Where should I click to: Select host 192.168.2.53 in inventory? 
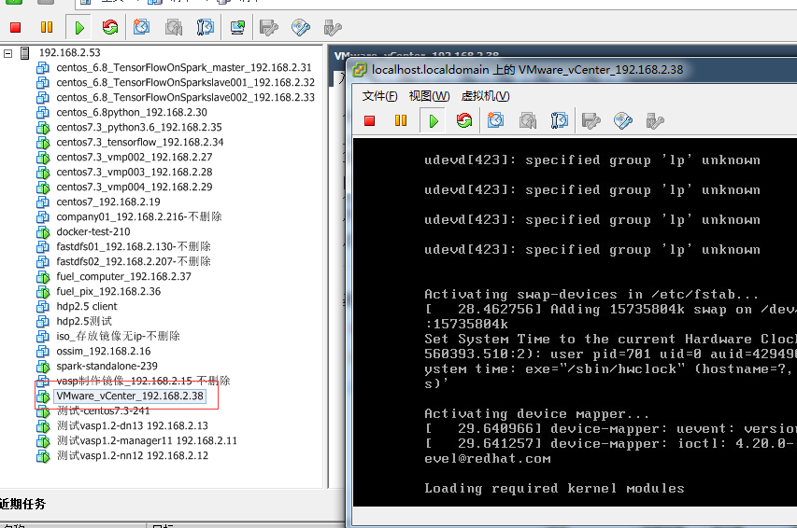click(70, 53)
